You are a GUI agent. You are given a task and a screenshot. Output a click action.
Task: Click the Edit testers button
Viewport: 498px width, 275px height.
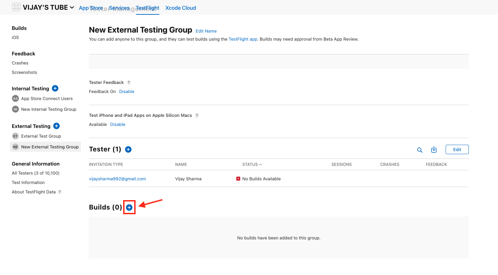point(457,149)
